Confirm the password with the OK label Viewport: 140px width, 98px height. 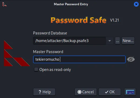112,92
